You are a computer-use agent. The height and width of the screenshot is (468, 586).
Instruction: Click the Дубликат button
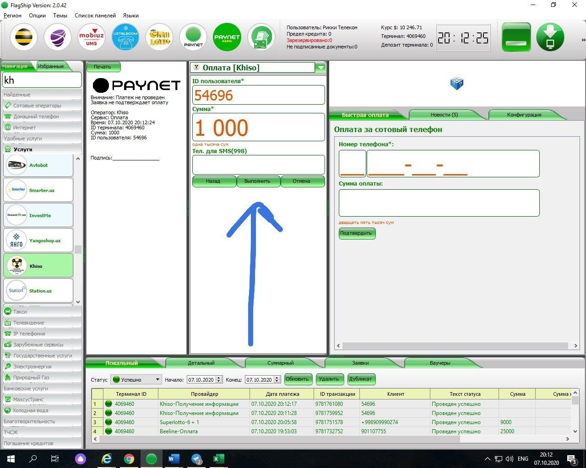(x=360, y=379)
